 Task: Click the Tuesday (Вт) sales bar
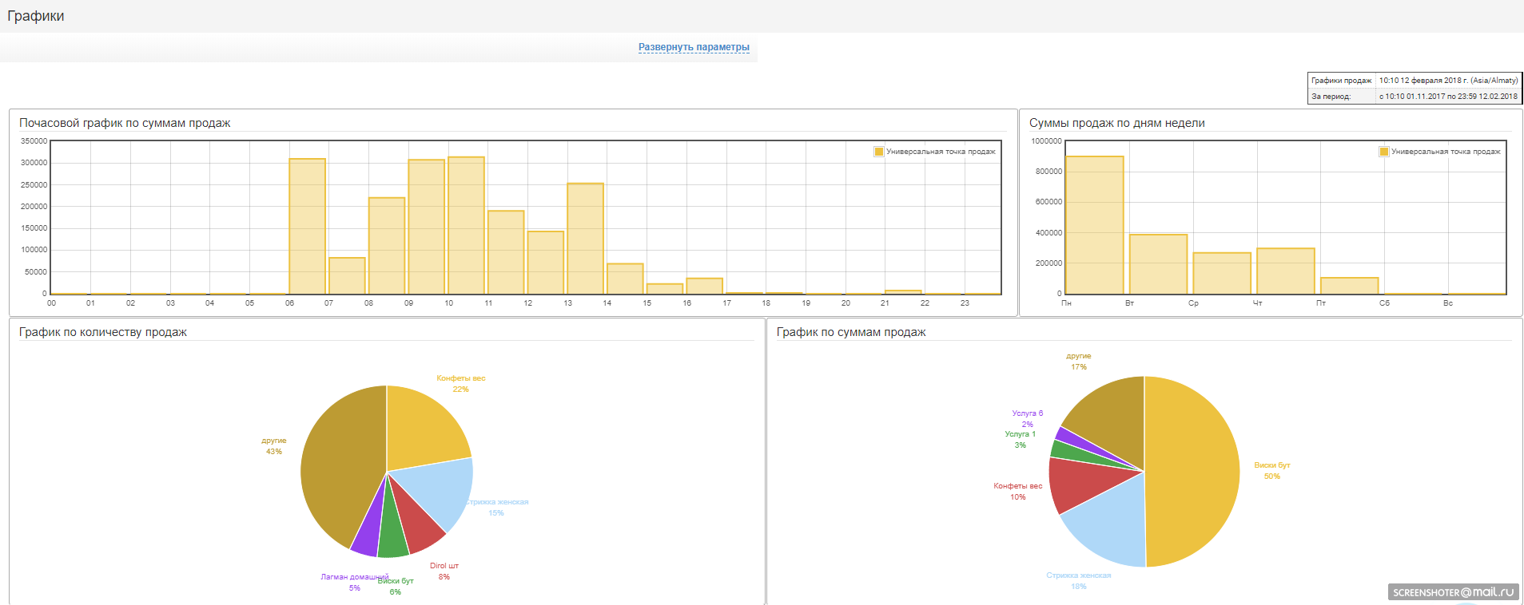[x=1158, y=264]
